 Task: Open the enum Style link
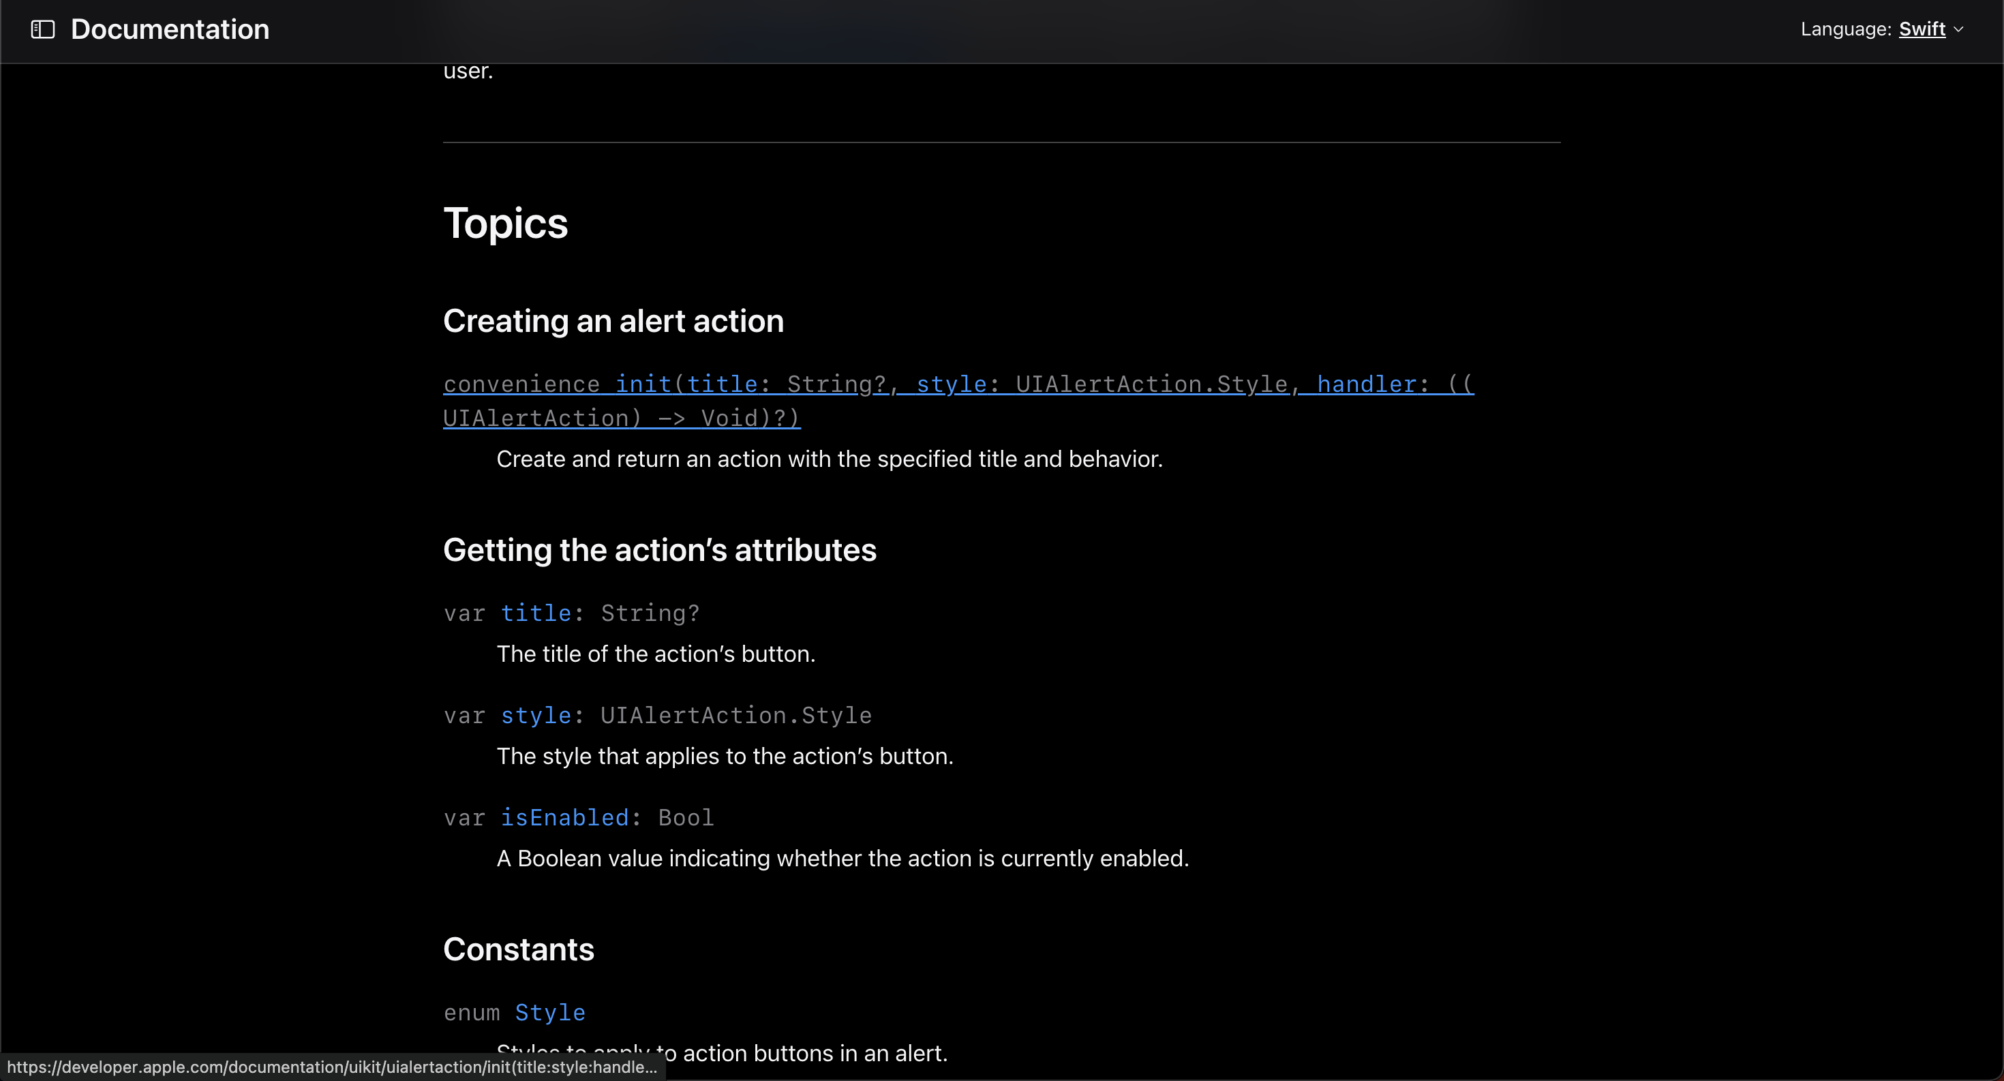(550, 1013)
